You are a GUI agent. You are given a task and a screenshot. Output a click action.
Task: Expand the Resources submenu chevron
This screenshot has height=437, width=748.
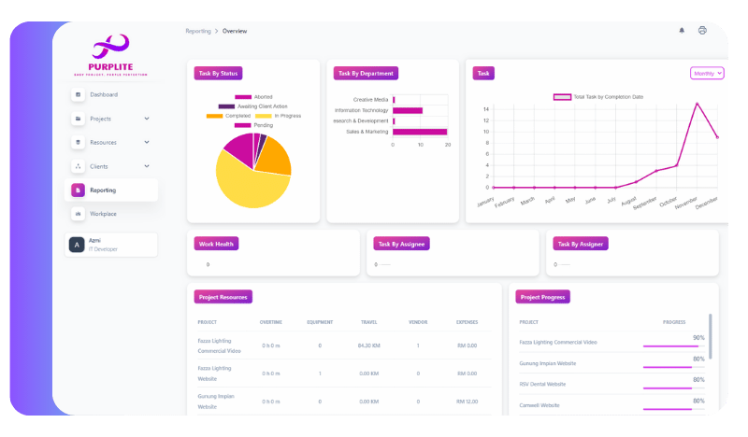click(x=147, y=142)
